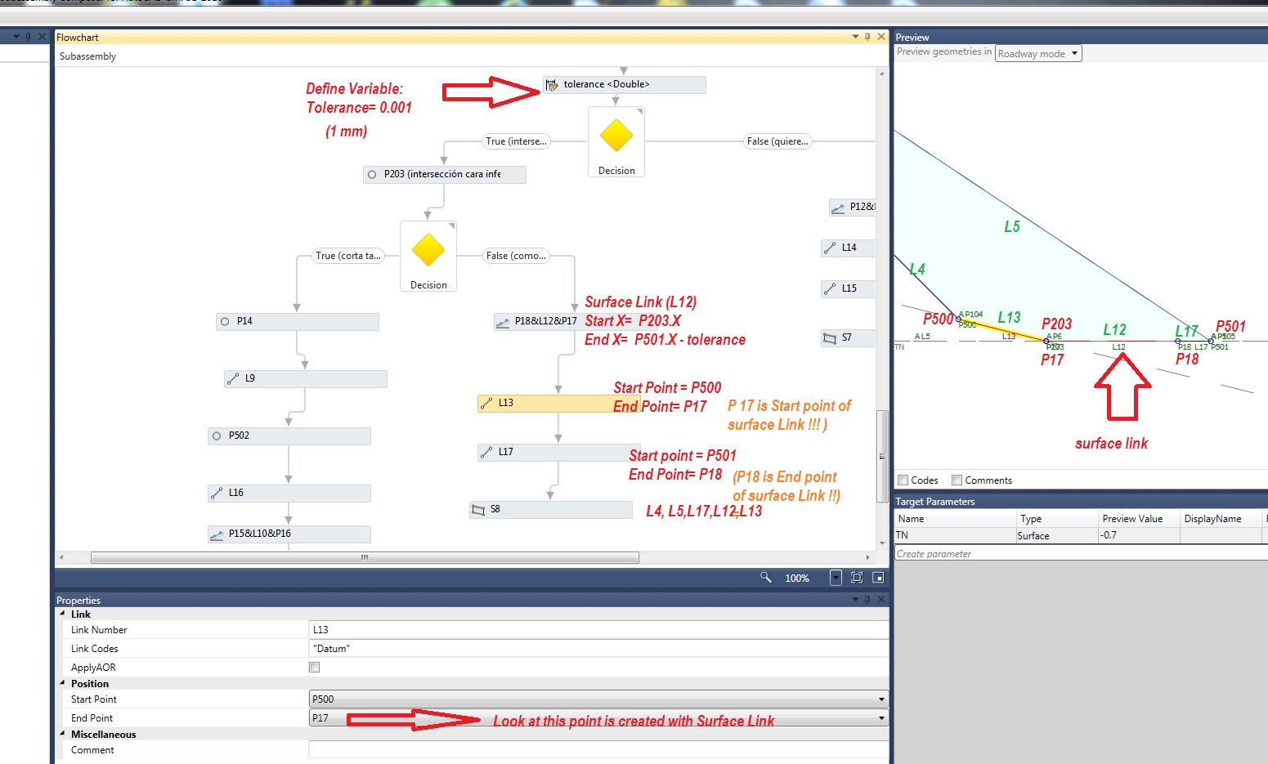Select the P18&L12&P17 surface link icon

[x=503, y=323]
